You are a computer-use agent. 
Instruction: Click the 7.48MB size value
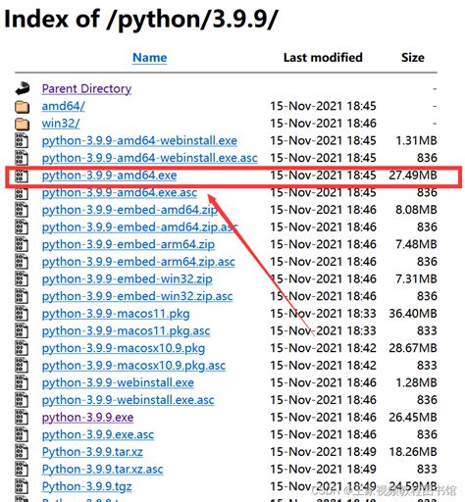(416, 244)
